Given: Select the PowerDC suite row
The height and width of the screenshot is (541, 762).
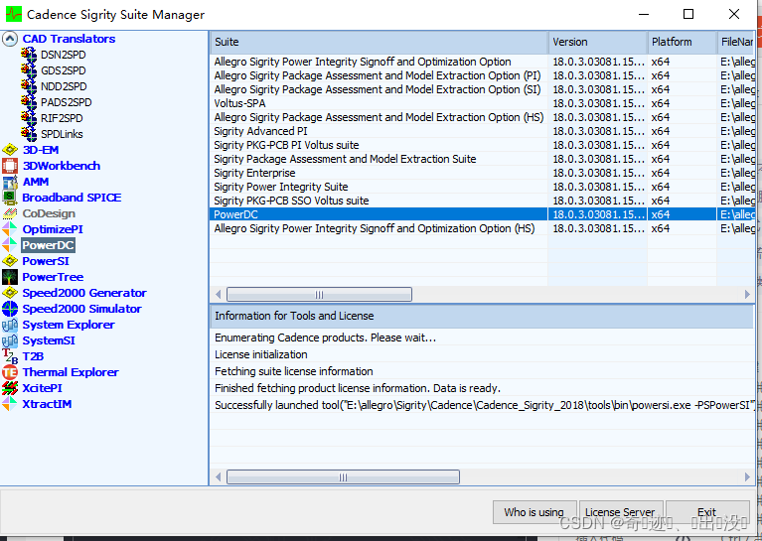Looking at the screenshot, I should (x=482, y=214).
